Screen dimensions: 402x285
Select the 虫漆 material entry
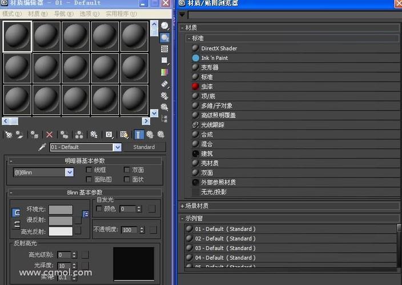(x=296, y=87)
